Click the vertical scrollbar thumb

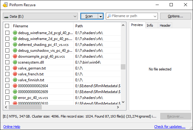[123, 67]
